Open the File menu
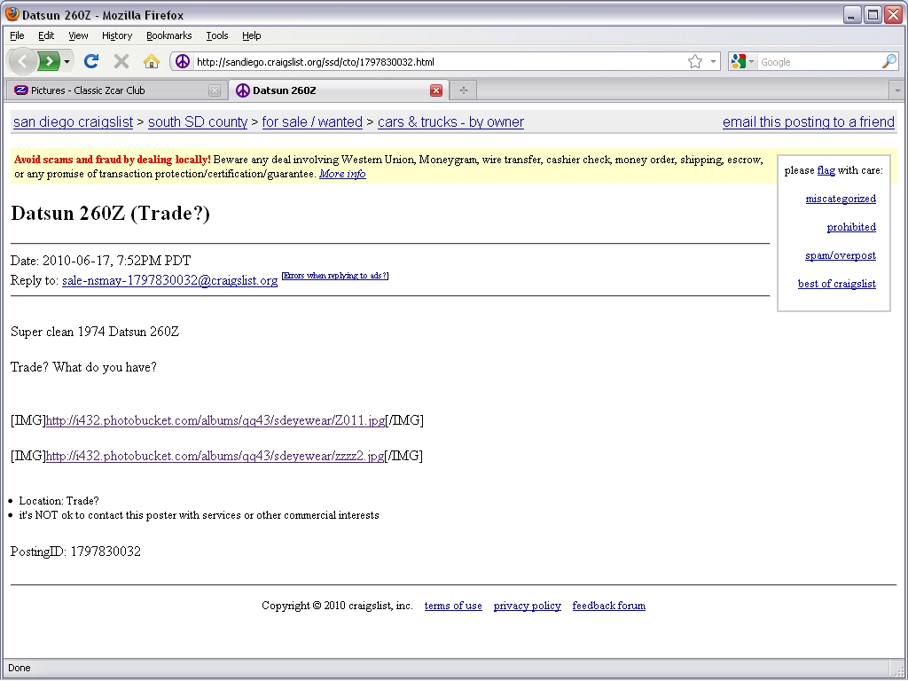Viewport: 908px width, 681px height. [18, 35]
